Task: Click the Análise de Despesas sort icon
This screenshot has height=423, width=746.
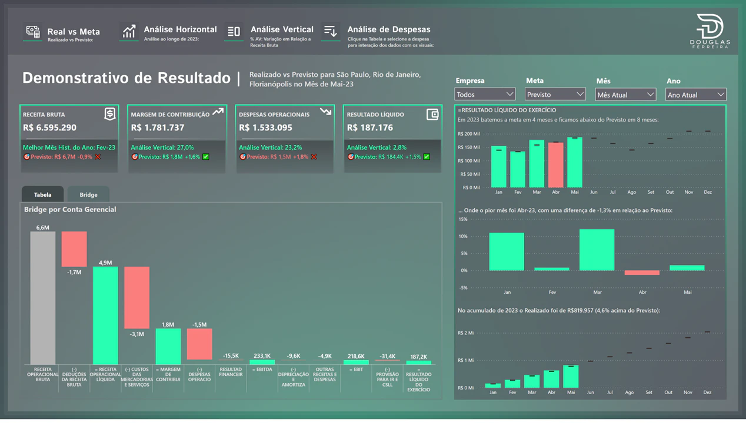Action: pyautogui.click(x=331, y=31)
